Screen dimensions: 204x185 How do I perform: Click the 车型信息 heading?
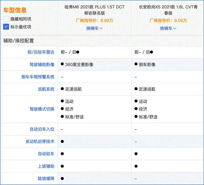pyautogui.click(x=15, y=10)
